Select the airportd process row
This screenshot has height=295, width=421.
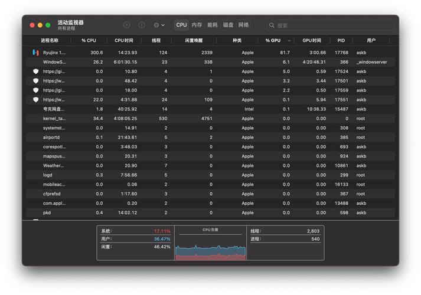[210, 137]
